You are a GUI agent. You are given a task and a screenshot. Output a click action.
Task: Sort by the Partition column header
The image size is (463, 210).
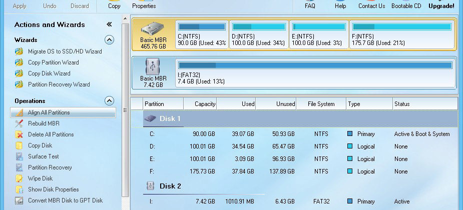[x=163, y=104]
